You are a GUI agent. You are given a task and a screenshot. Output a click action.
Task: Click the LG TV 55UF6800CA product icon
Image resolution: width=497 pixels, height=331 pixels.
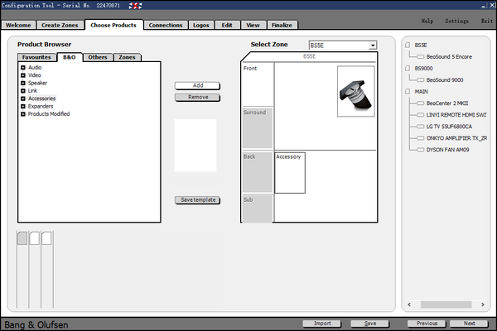pyautogui.click(x=420, y=127)
